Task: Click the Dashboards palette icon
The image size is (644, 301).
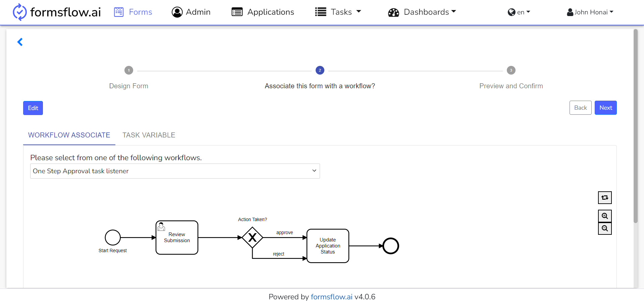Action: (393, 12)
